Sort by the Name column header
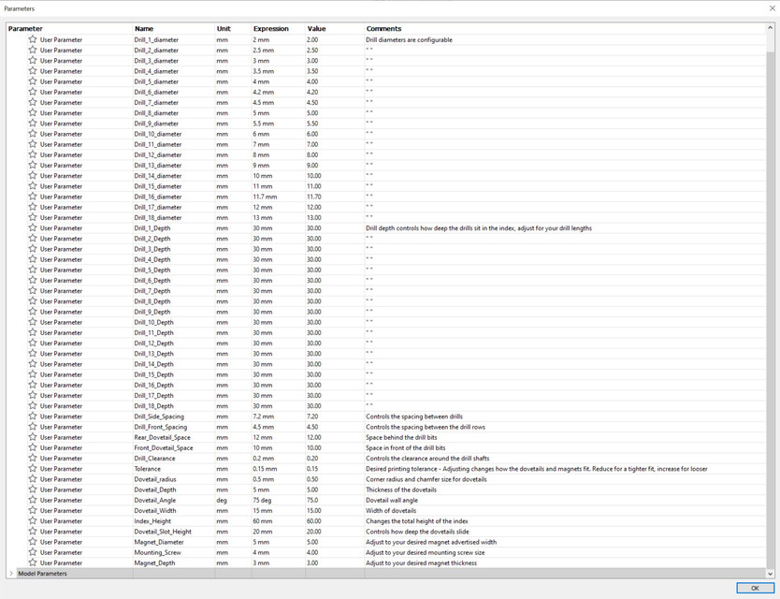780x599 pixels. [x=144, y=29]
